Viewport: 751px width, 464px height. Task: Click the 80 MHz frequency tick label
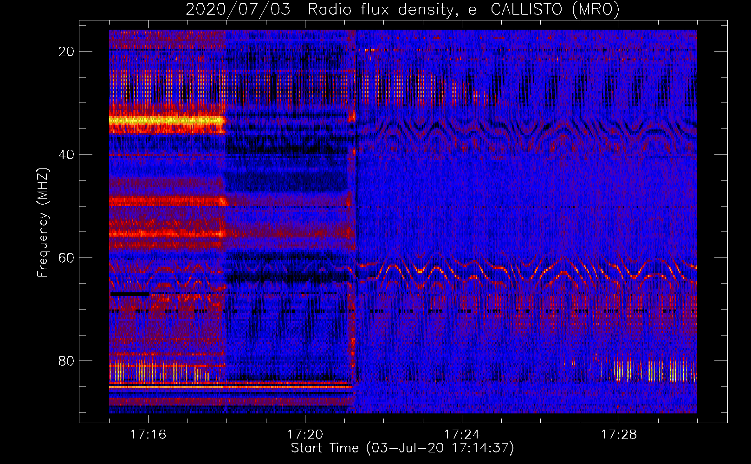[66, 361]
